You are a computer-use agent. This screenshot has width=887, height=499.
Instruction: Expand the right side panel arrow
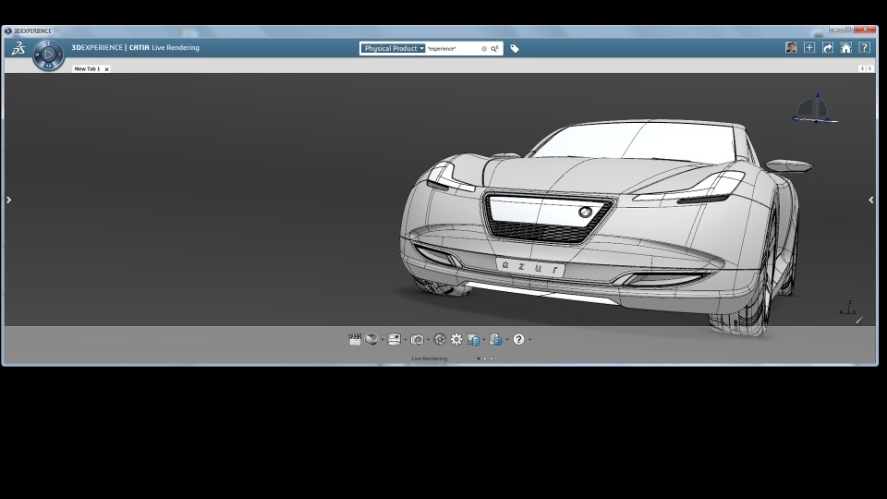[x=870, y=200]
